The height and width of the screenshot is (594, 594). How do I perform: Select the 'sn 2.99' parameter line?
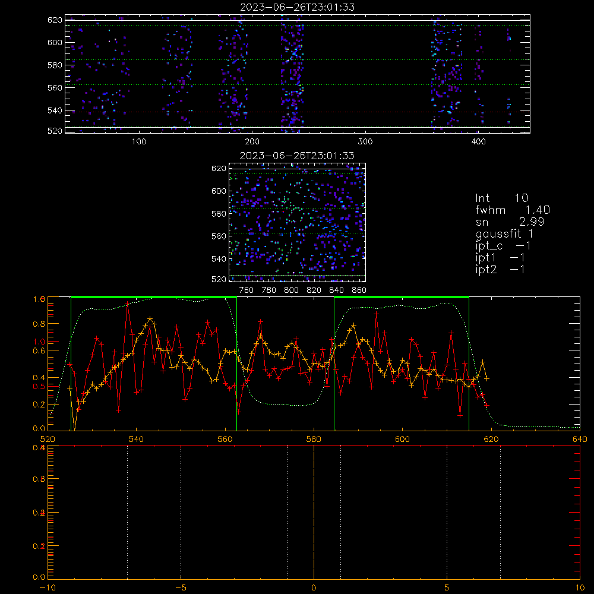click(510, 222)
